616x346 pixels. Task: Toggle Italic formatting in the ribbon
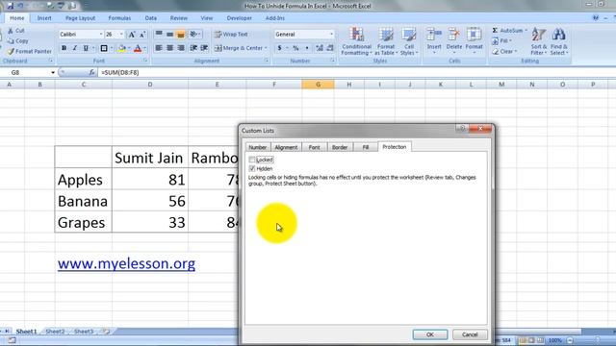(74, 48)
